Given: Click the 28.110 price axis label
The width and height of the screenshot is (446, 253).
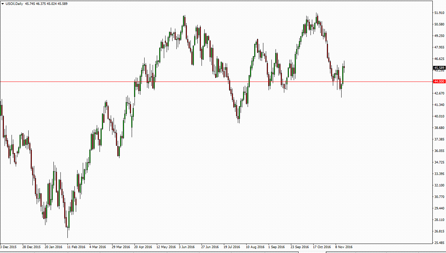Looking at the screenshot, I should pyautogui.click(x=439, y=220).
